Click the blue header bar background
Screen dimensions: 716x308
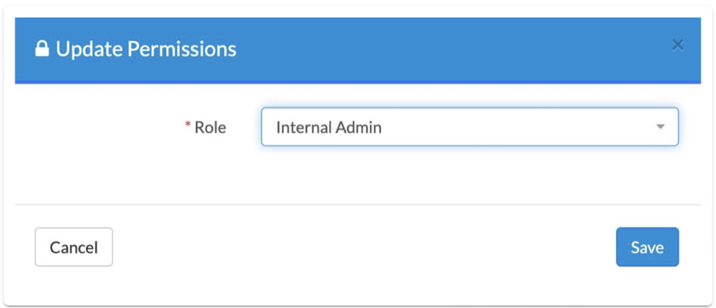coord(434,50)
